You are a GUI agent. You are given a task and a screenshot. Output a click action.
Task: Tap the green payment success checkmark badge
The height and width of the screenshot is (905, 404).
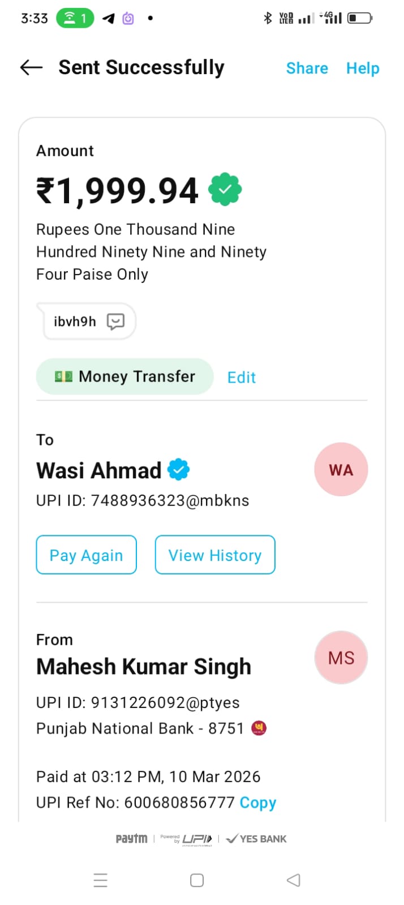225,190
